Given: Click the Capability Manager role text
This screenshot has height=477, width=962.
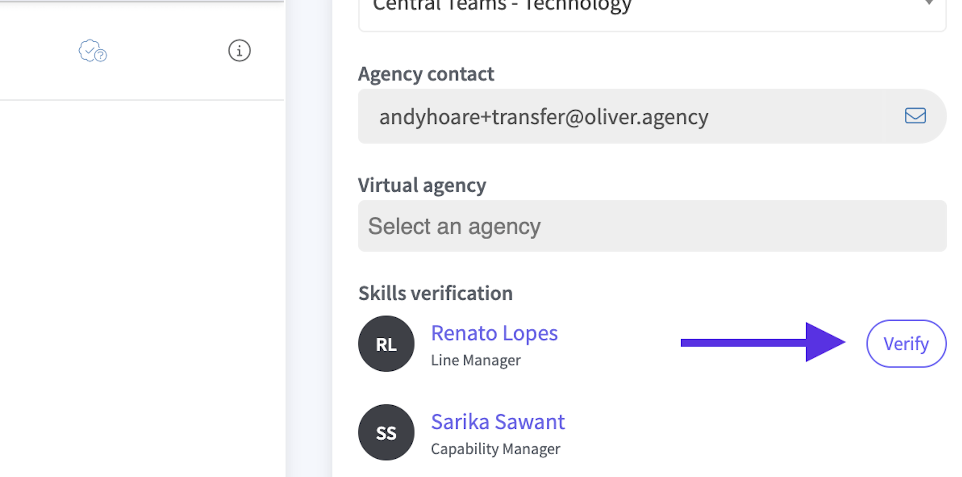Looking at the screenshot, I should [495, 449].
